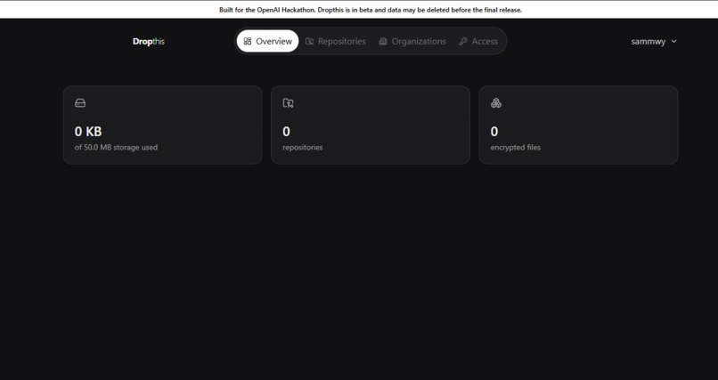Click the beta notice banner text
This screenshot has width=718, height=380.
[x=371, y=10]
